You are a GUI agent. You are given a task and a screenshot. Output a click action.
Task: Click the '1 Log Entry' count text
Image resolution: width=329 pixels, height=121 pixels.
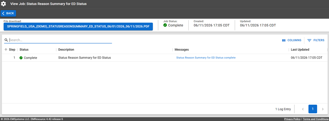[x=283, y=109]
